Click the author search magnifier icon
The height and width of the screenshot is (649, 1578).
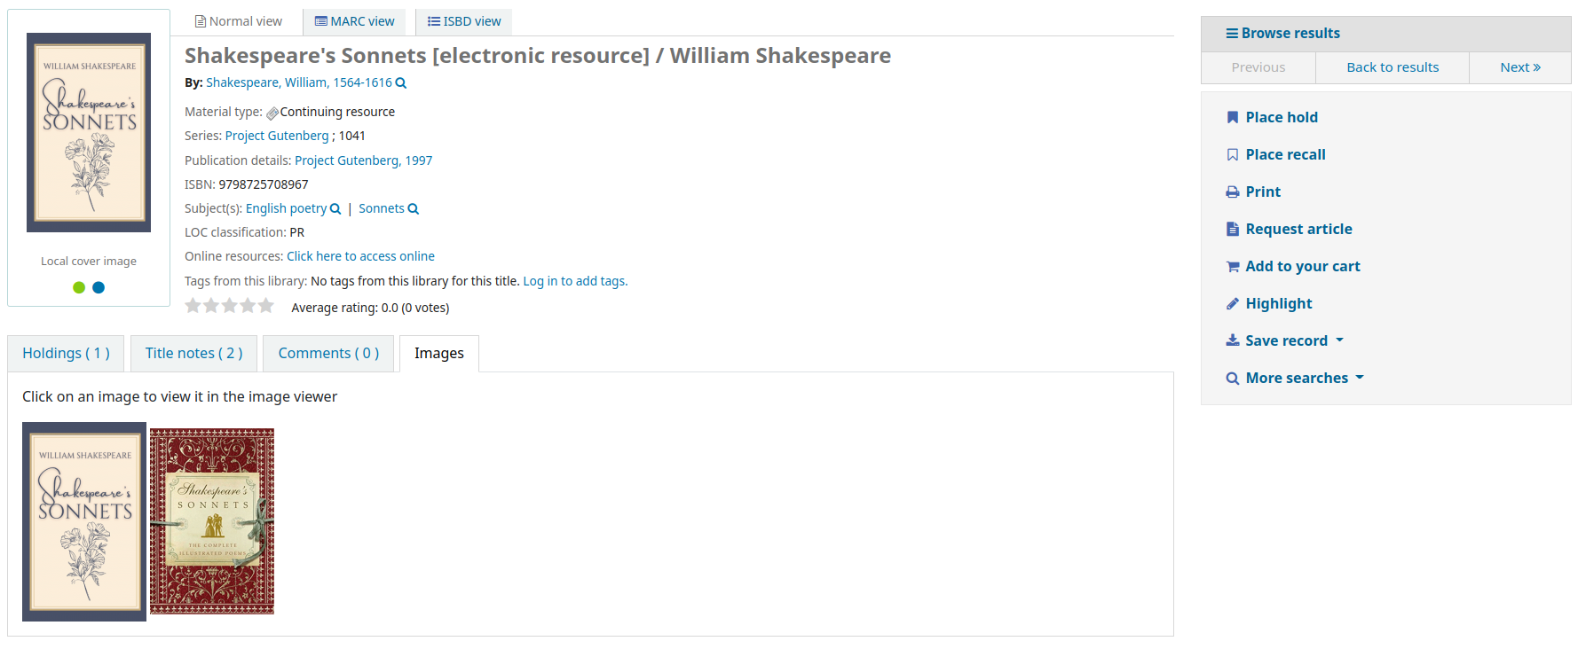click(400, 83)
